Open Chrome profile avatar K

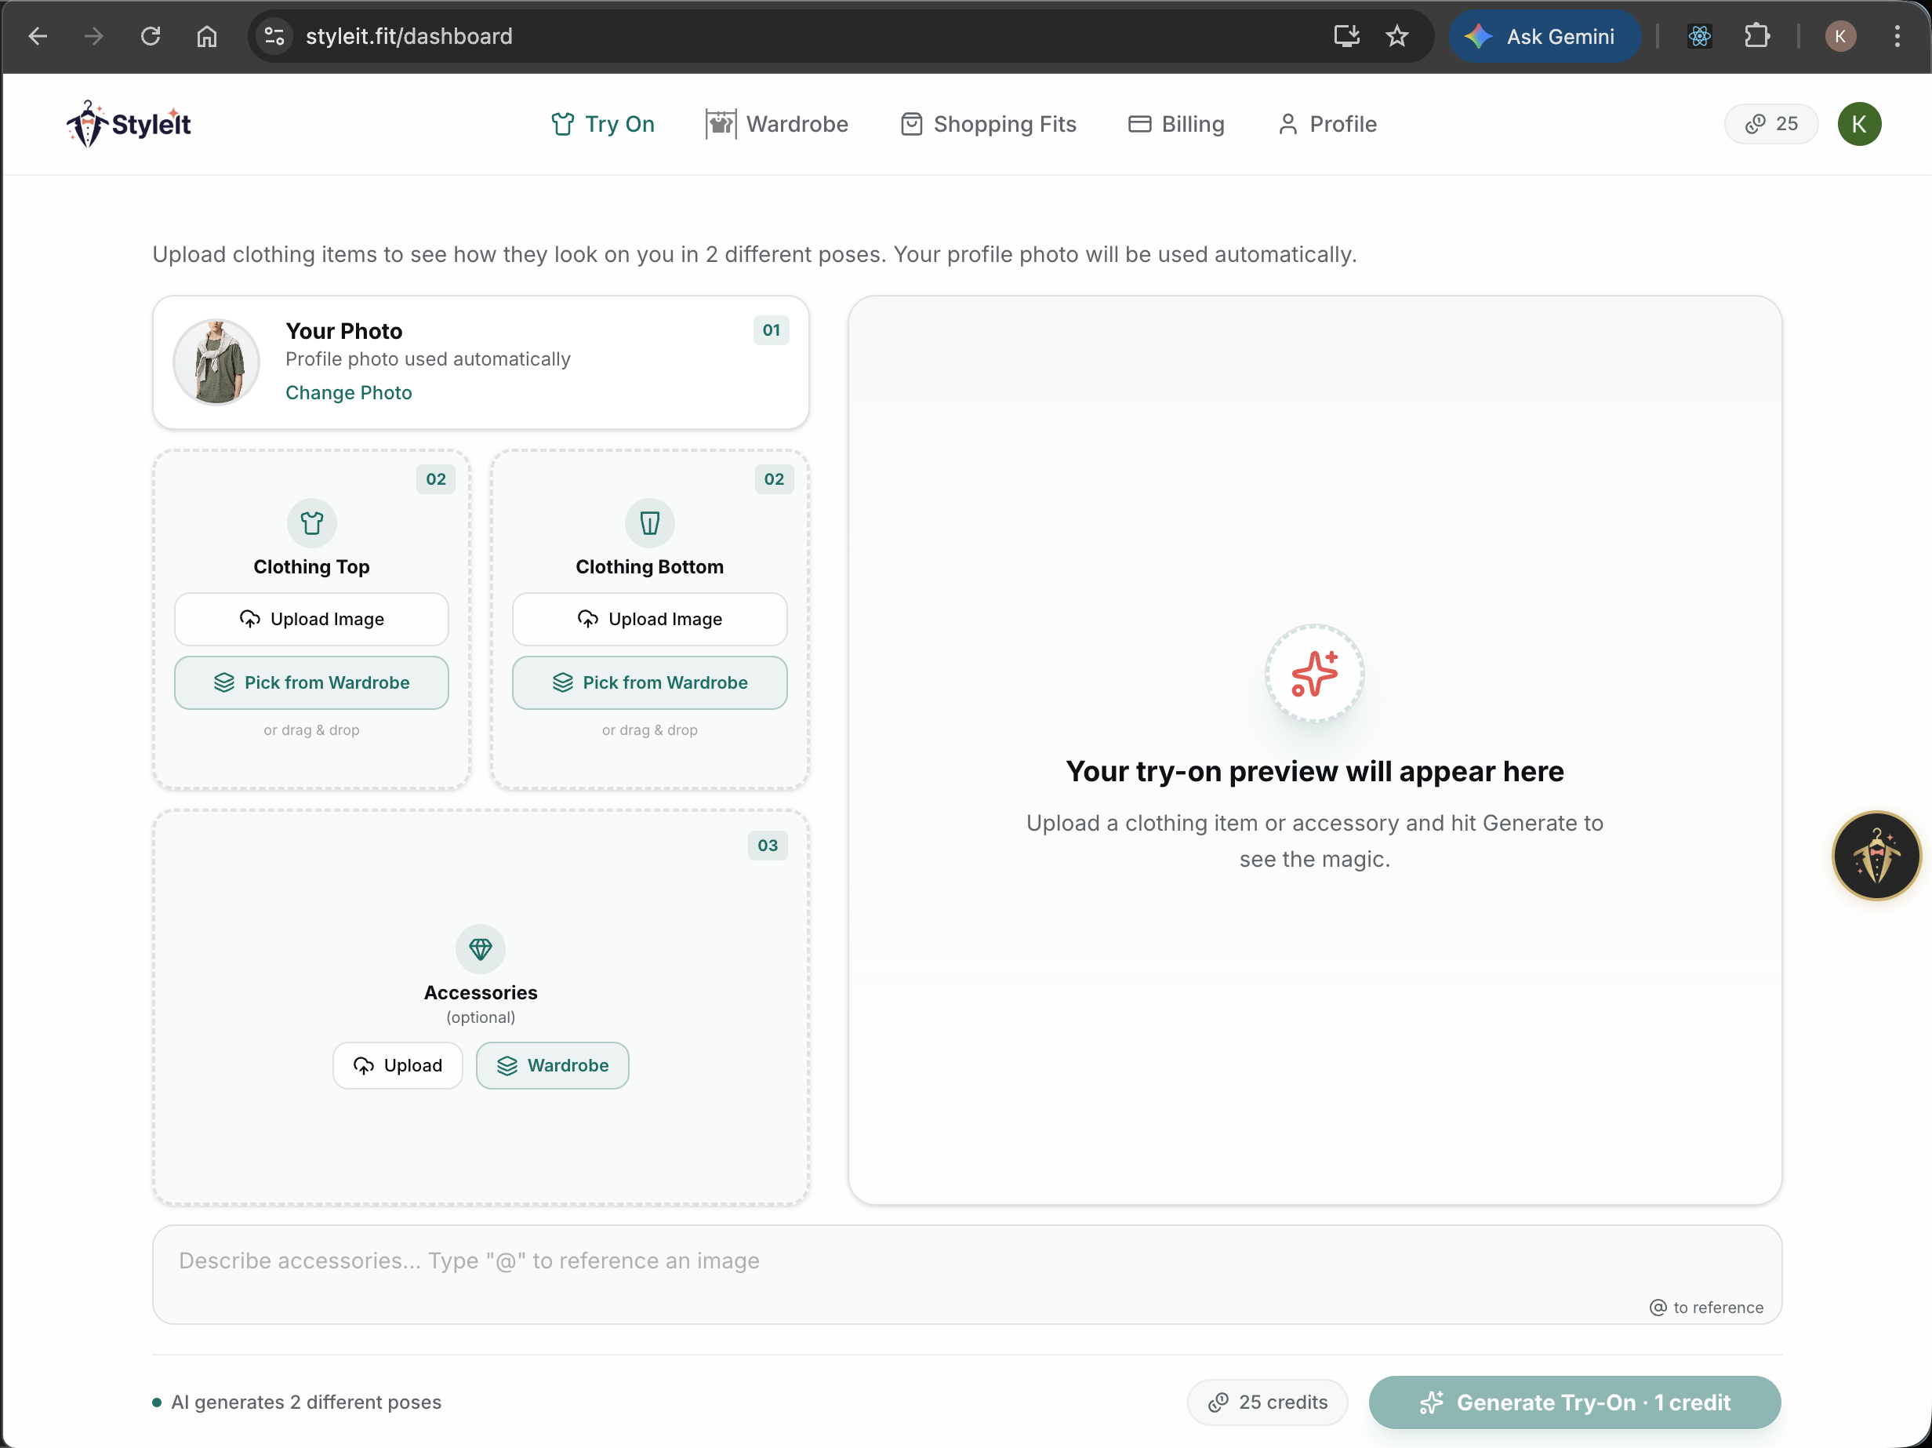pos(1840,36)
